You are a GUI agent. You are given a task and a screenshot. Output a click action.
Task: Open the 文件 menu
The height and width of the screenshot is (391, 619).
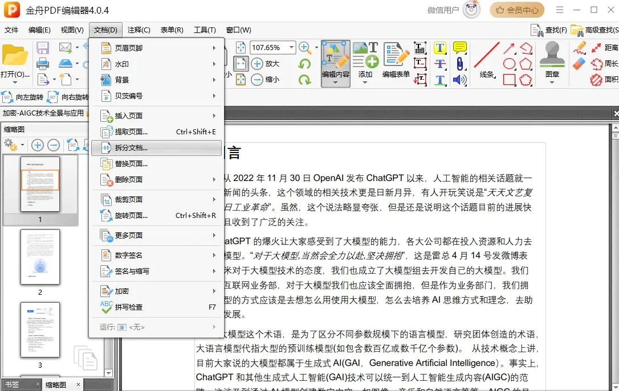pos(11,30)
